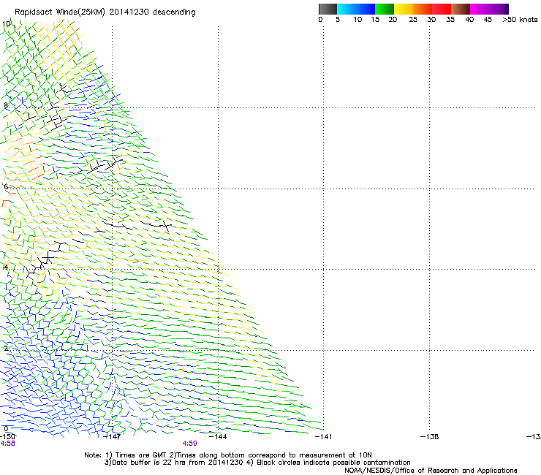Click the legend label '25'
Screen dimensions: 541x475
click(413, 20)
